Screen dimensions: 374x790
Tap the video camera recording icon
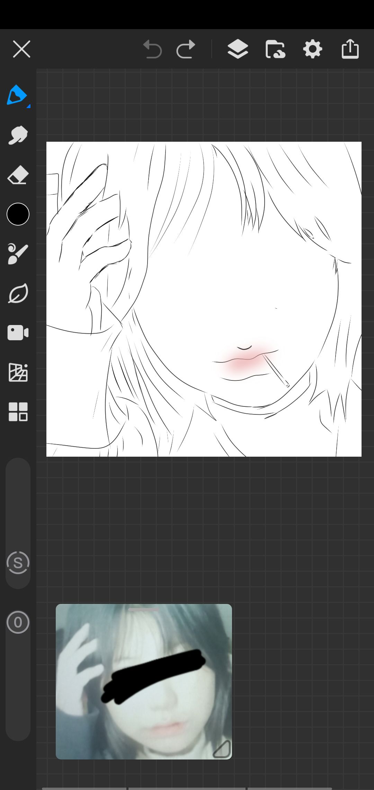18,333
